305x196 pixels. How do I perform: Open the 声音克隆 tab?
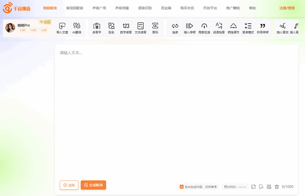point(122,8)
